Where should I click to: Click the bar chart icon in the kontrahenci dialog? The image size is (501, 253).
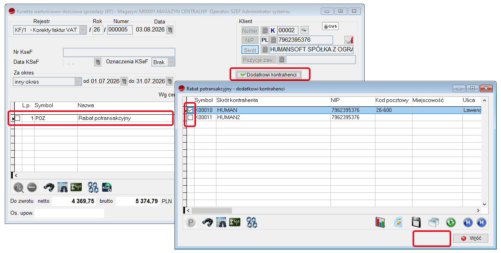click(x=380, y=222)
